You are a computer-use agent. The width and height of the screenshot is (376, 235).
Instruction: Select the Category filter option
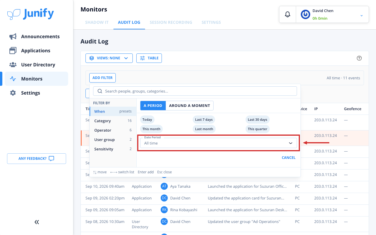[x=113, y=121]
